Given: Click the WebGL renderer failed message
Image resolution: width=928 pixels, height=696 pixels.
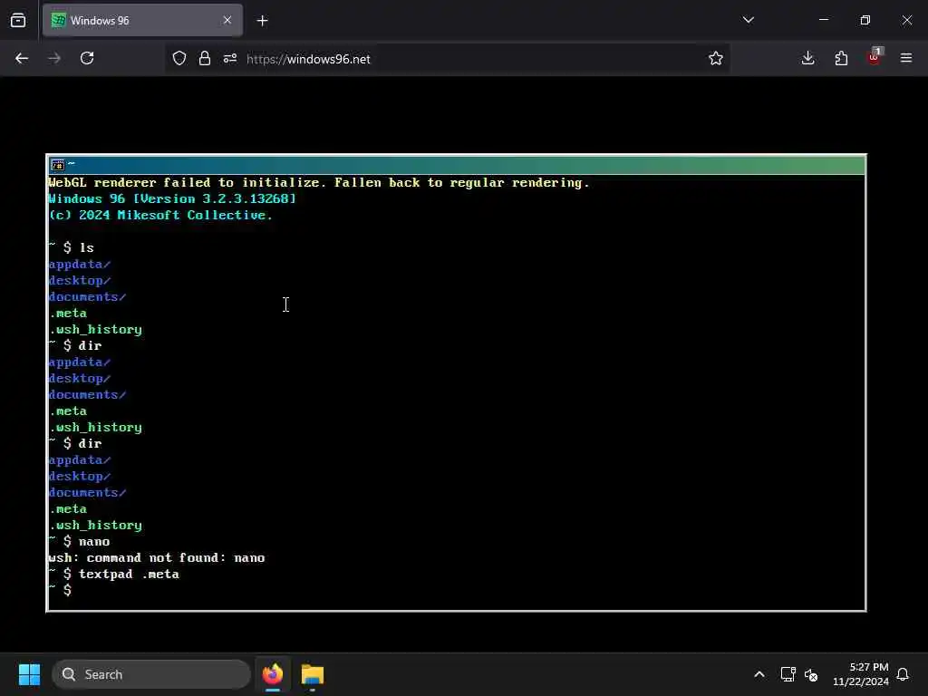Looking at the screenshot, I should 318,183.
